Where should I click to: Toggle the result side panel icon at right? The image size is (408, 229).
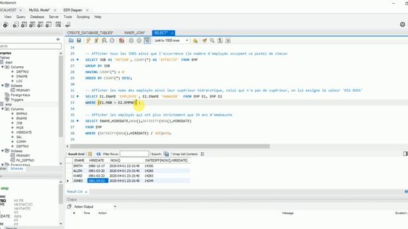405,154
